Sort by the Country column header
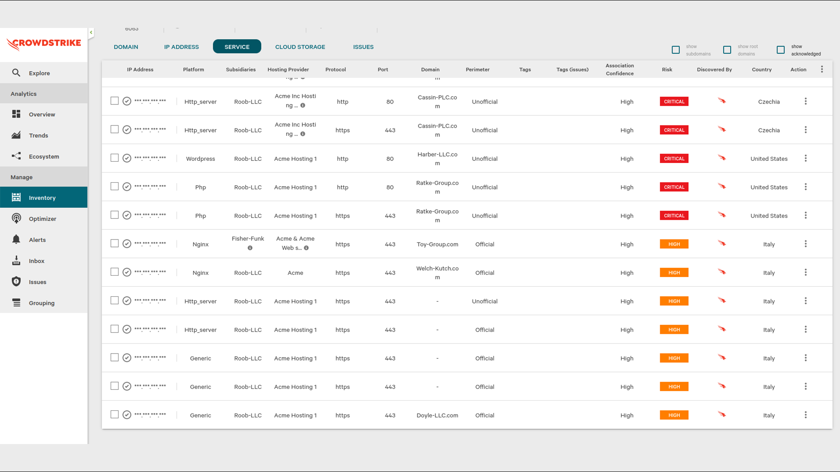The height and width of the screenshot is (472, 840). (762, 69)
